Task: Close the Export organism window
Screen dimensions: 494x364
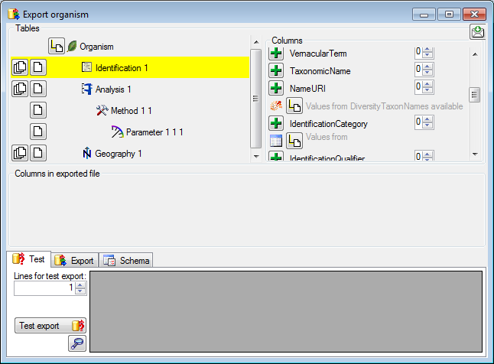Action: pos(474,15)
